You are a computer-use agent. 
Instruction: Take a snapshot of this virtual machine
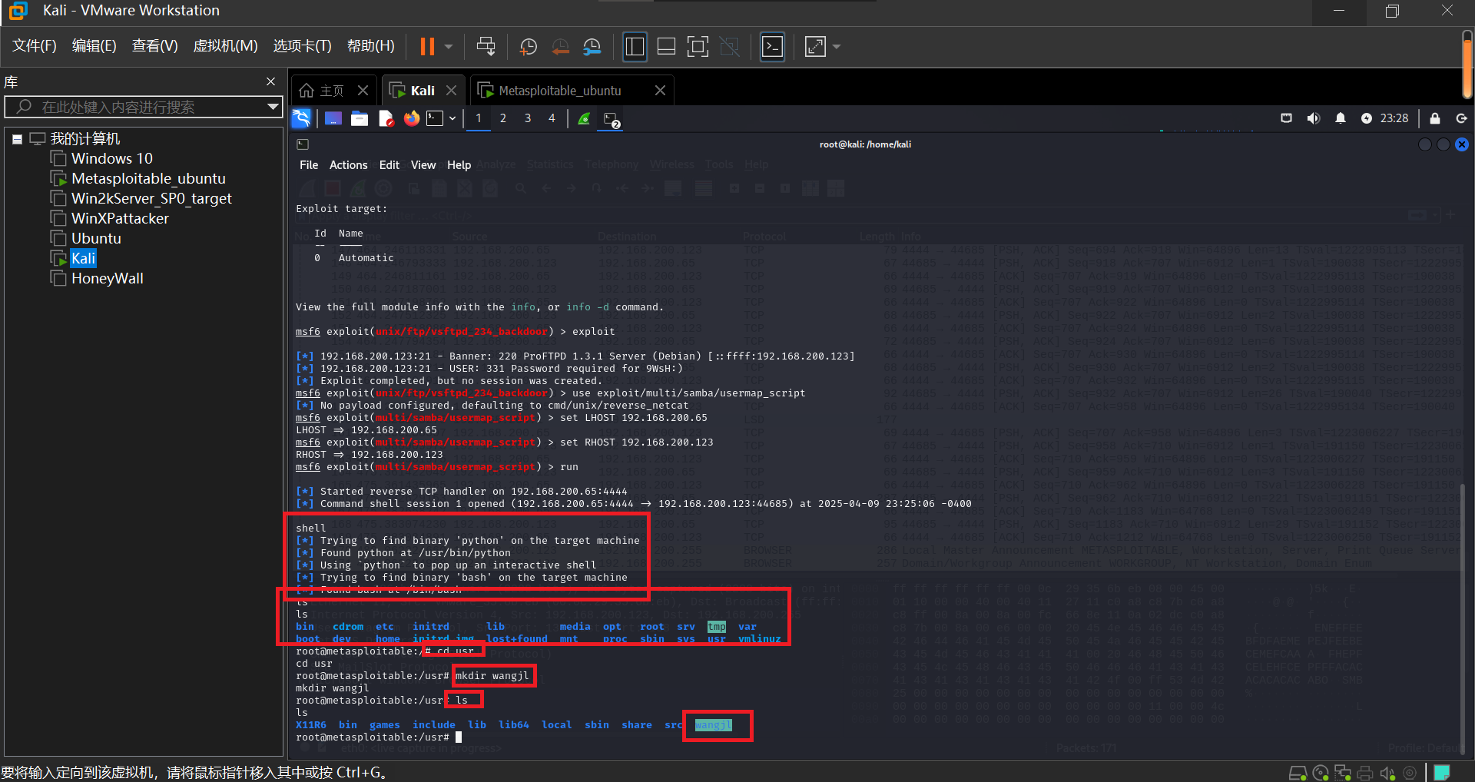(x=529, y=47)
